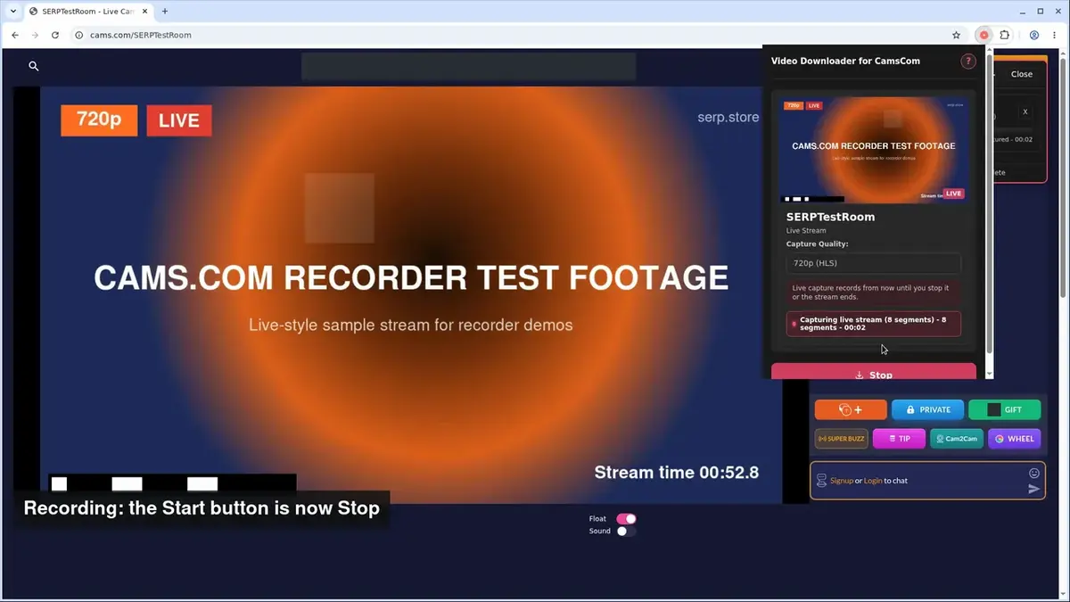Click the Stream time counter on video

[x=677, y=473]
